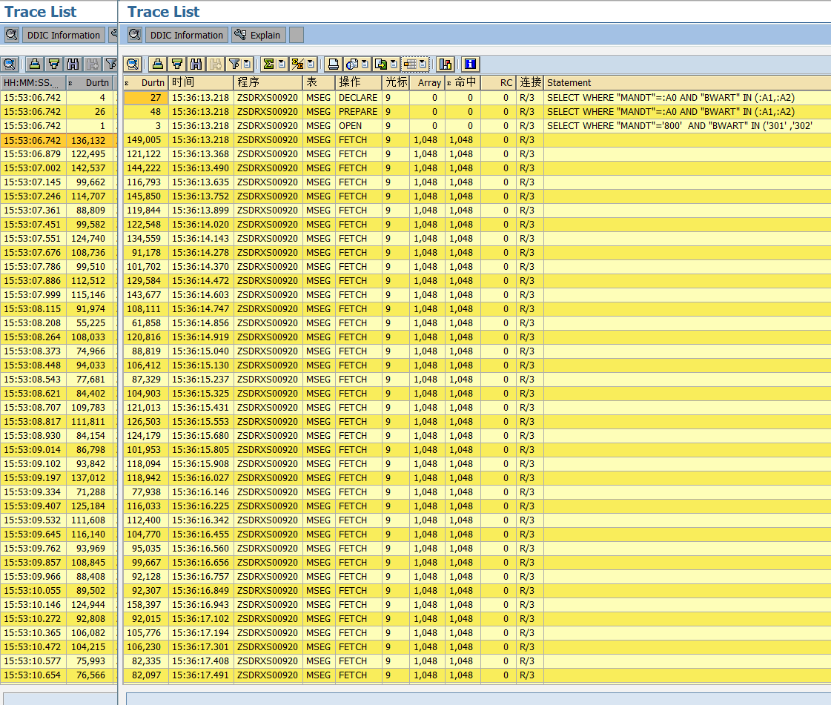This screenshot has height=705, width=831.
Task: Sort the trace list in descending order
Action: [x=177, y=64]
